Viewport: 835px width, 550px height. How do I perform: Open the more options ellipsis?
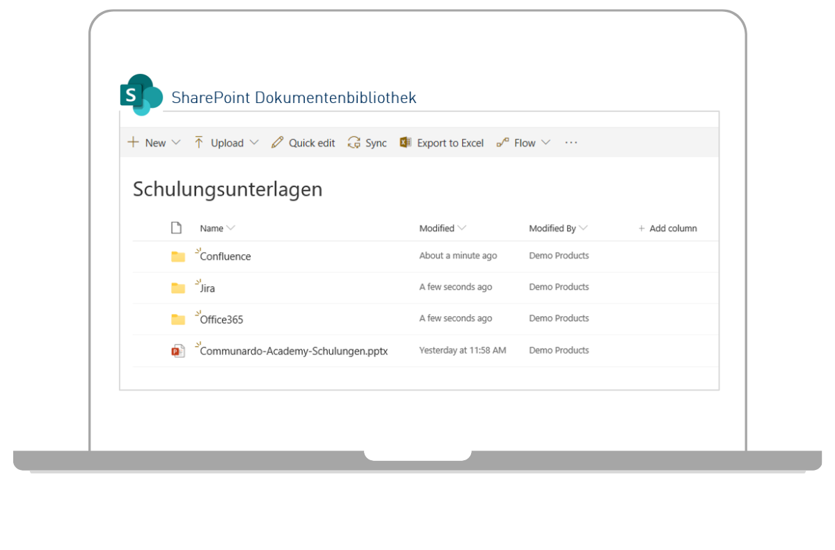point(571,143)
